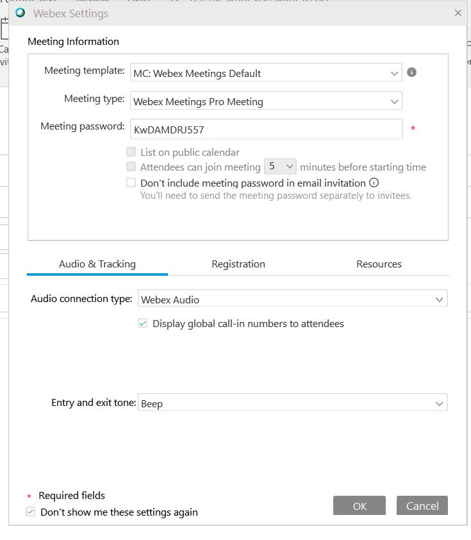This screenshot has height=540, width=471.
Task: Switch to the Registration tab
Action: click(238, 264)
